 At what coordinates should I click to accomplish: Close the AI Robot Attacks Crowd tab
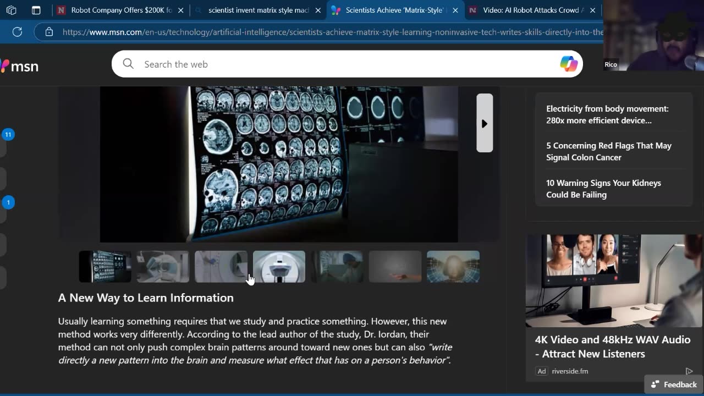pos(592,10)
